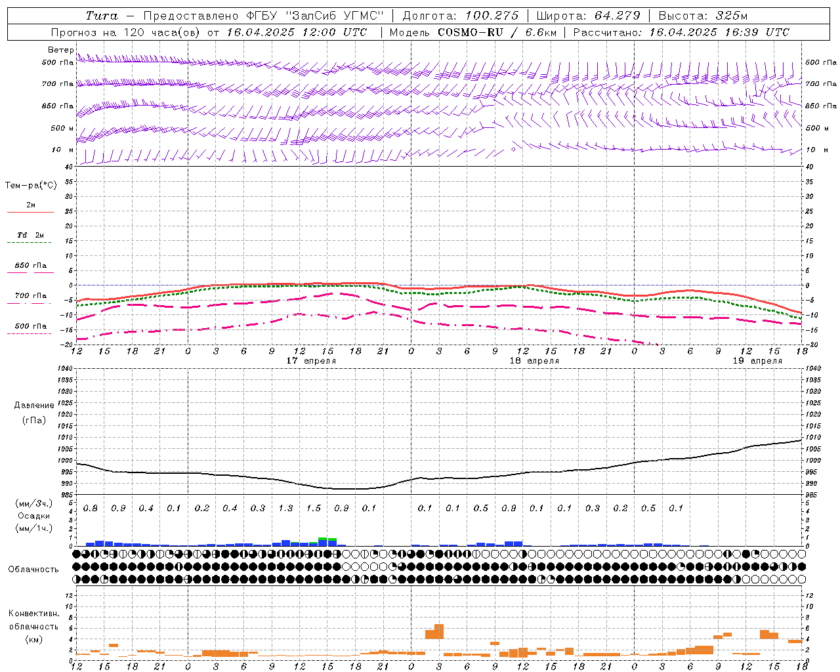This screenshot has height=672, width=840.
Task: Click the station name Tura in the header
Action: point(102,16)
